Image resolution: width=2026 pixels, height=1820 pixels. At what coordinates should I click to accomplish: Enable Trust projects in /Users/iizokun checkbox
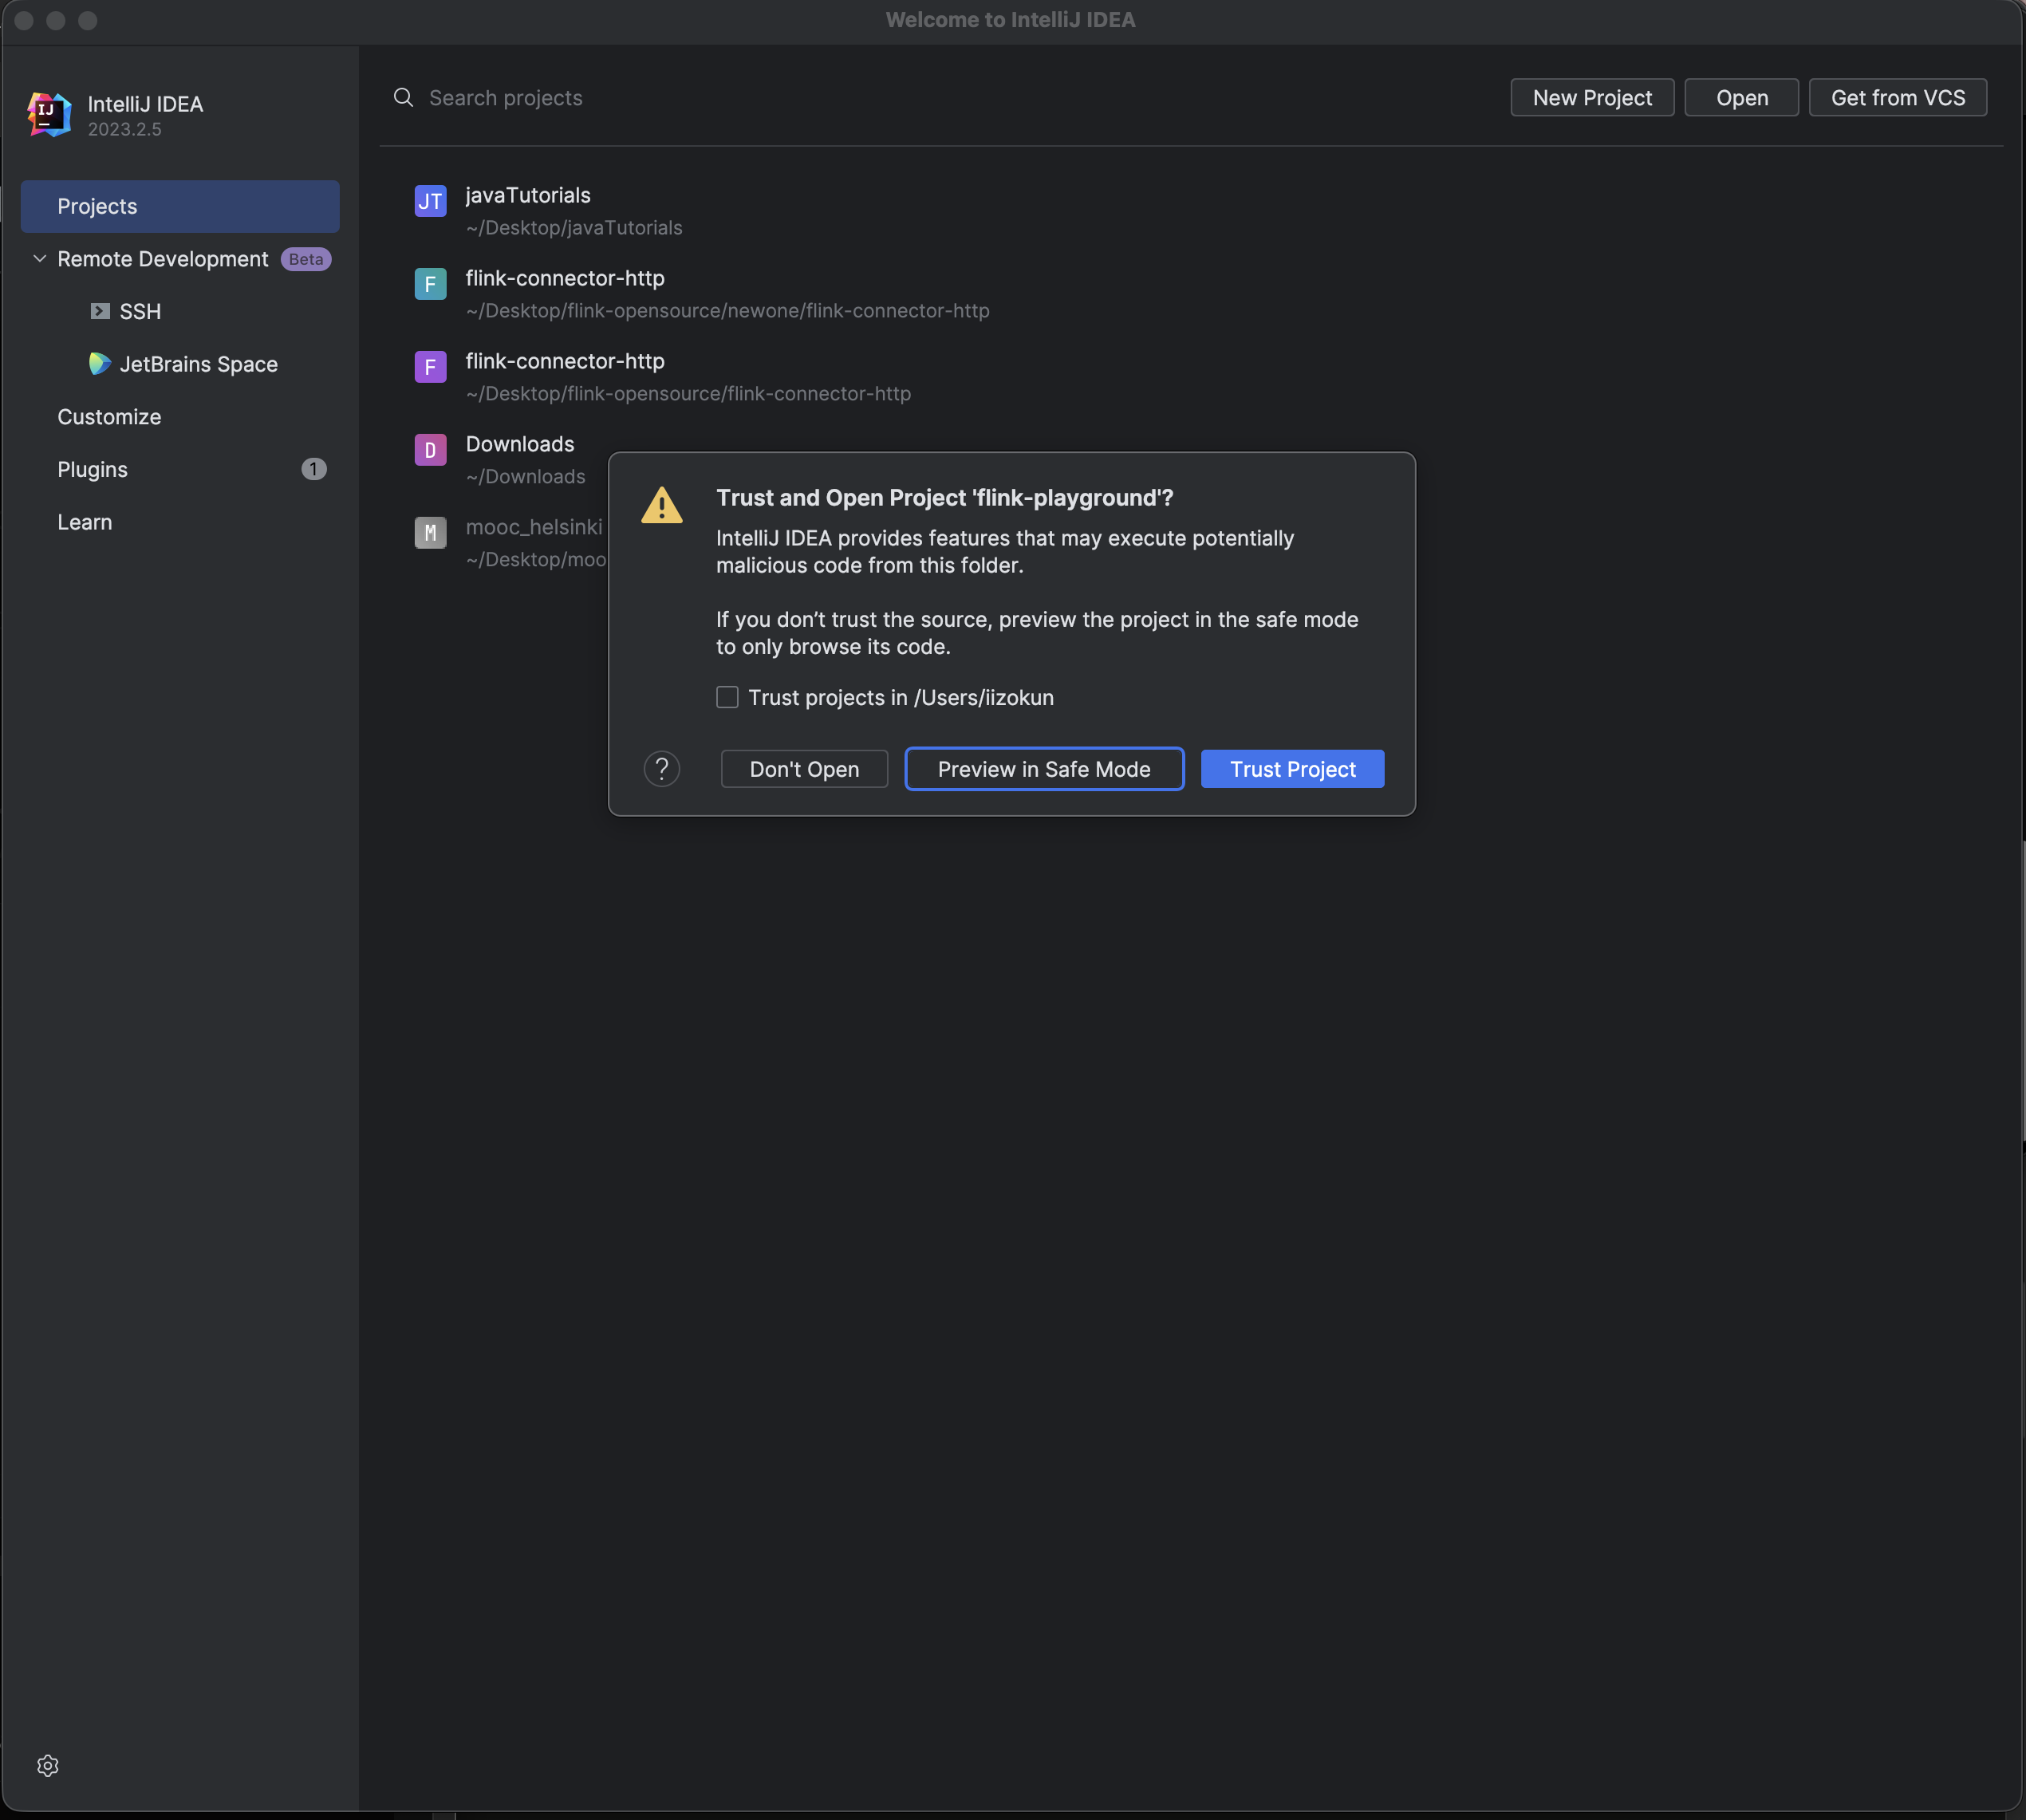point(727,697)
